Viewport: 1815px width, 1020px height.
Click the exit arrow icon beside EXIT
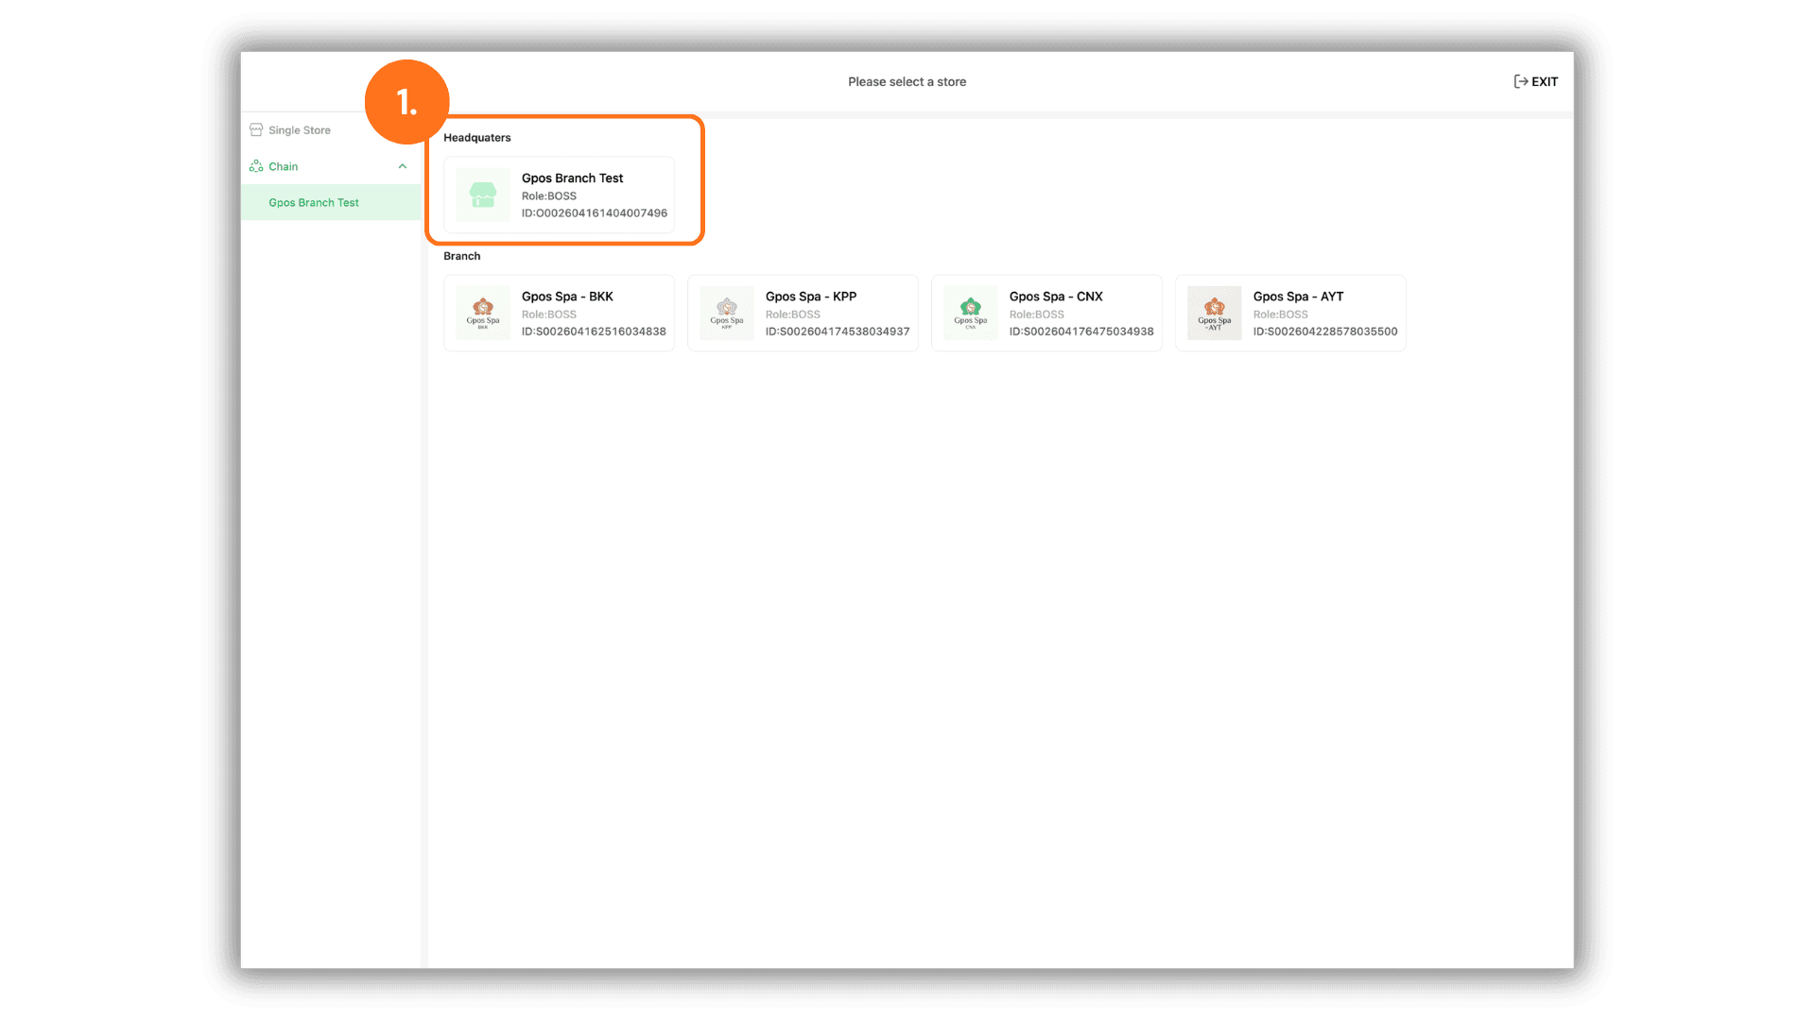click(1521, 82)
